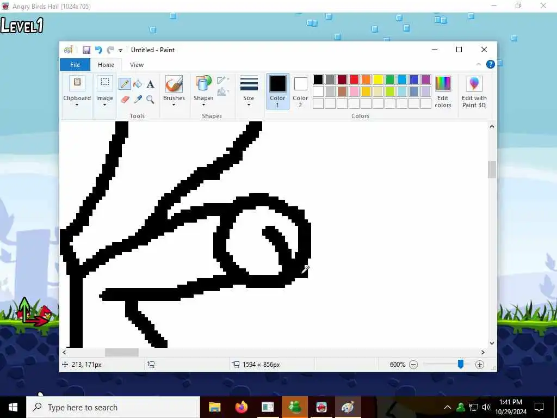
Task: Pick the purple color swatch
Action: [426, 79]
